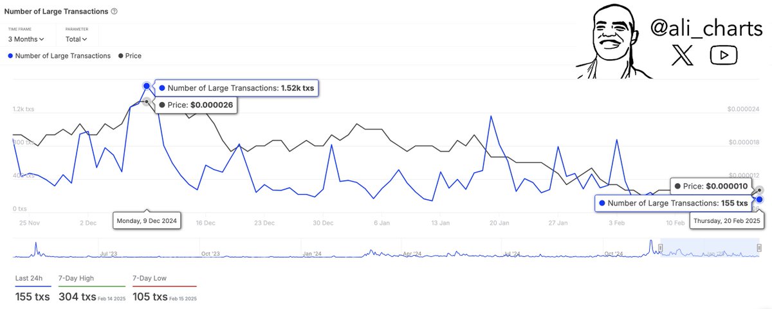Toggle the Price legend series
The height and width of the screenshot is (309, 772).
point(129,56)
